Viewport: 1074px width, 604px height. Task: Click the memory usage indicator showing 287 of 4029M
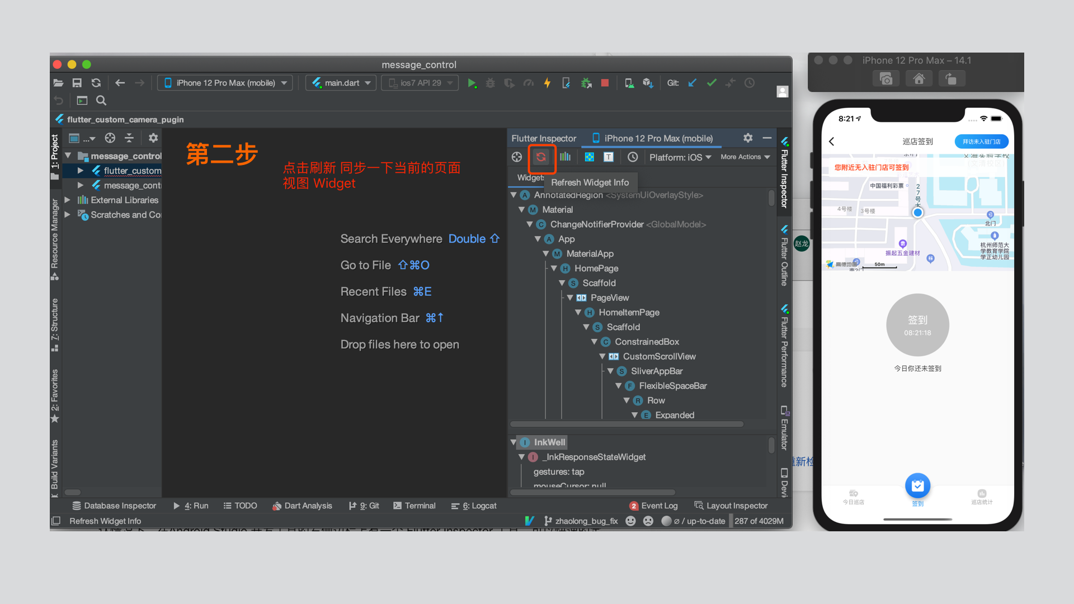tap(759, 521)
